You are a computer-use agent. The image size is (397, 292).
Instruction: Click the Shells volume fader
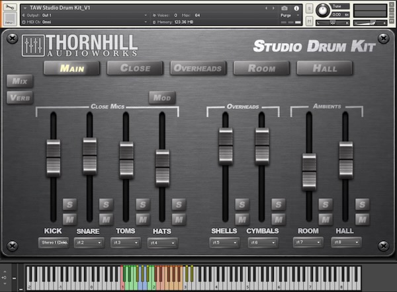226,147
